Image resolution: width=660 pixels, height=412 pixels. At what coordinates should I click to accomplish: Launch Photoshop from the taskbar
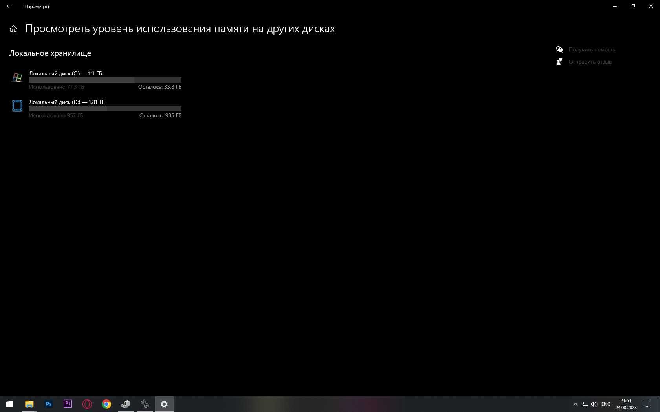pos(49,404)
